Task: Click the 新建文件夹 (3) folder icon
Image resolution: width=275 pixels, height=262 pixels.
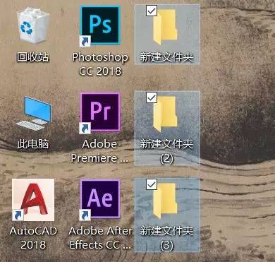Action: (x=165, y=201)
